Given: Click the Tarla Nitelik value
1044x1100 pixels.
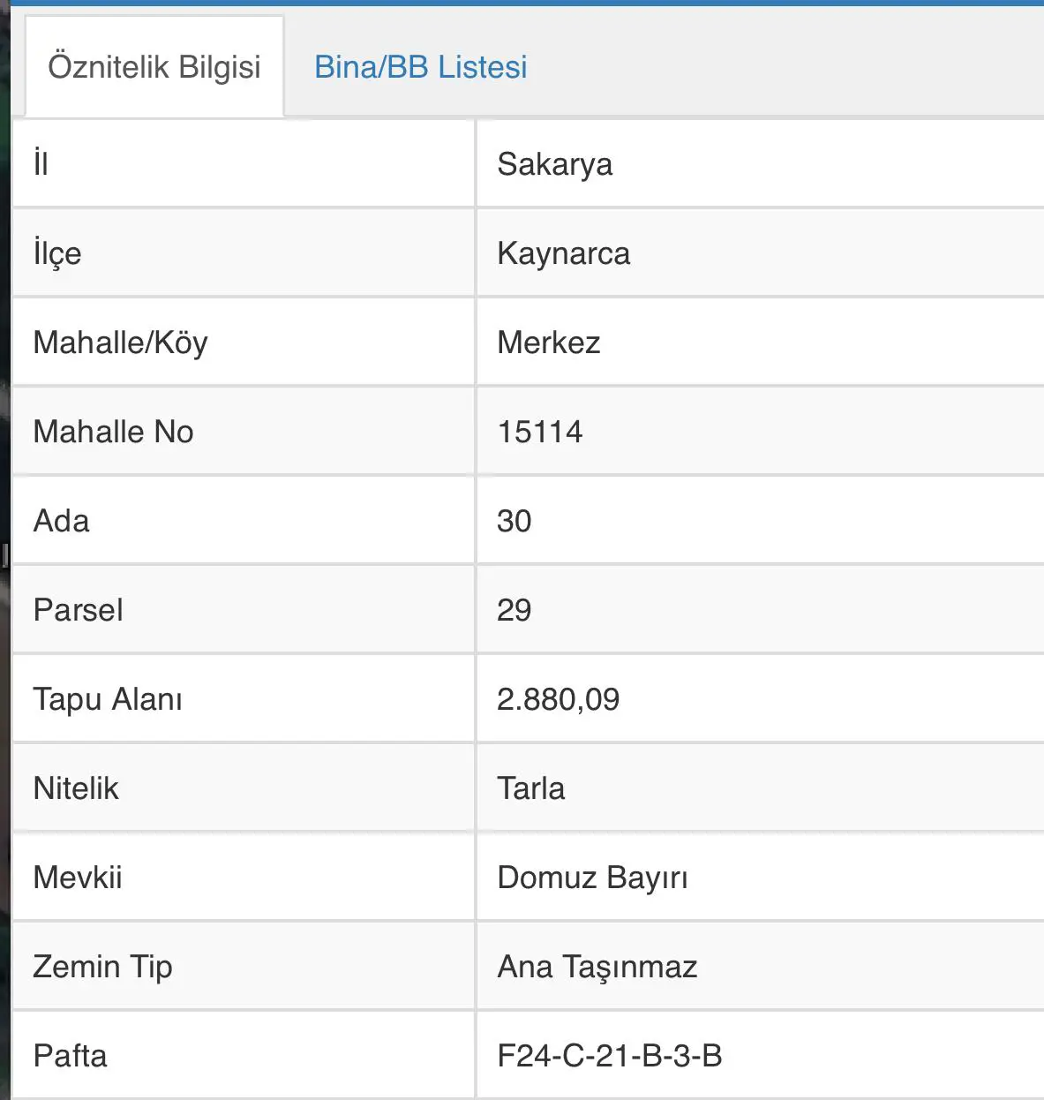Looking at the screenshot, I should coord(531,788).
